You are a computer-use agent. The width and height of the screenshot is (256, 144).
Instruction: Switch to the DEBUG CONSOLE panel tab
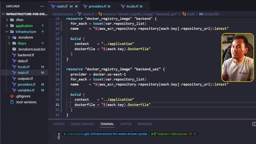pos(82,124)
